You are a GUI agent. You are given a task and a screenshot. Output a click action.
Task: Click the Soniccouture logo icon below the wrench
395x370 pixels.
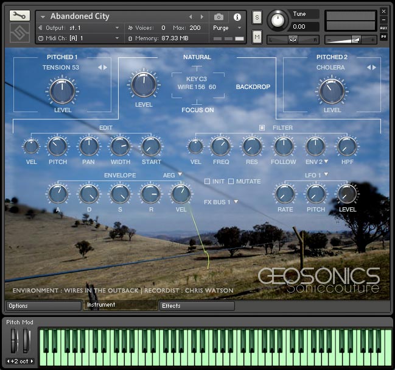coord(19,33)
